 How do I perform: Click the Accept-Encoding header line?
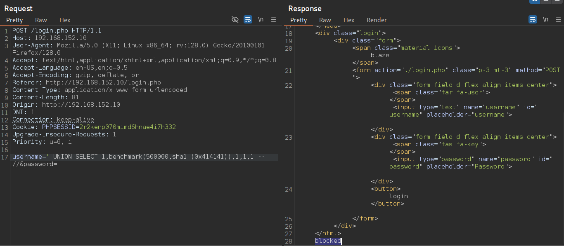(76, 75)
